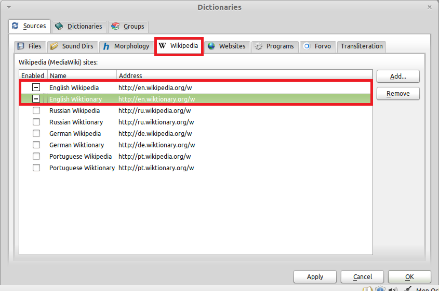Confirm with the OK button
Image resolution: width=439 pixels, height=291 pixels.
pos(409,277)
